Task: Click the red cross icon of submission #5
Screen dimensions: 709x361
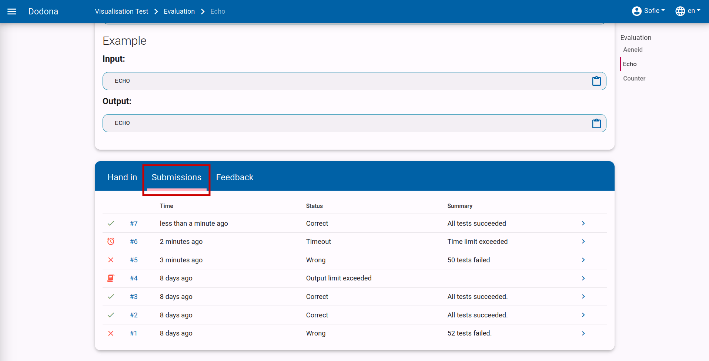Action: pos(111,260)
